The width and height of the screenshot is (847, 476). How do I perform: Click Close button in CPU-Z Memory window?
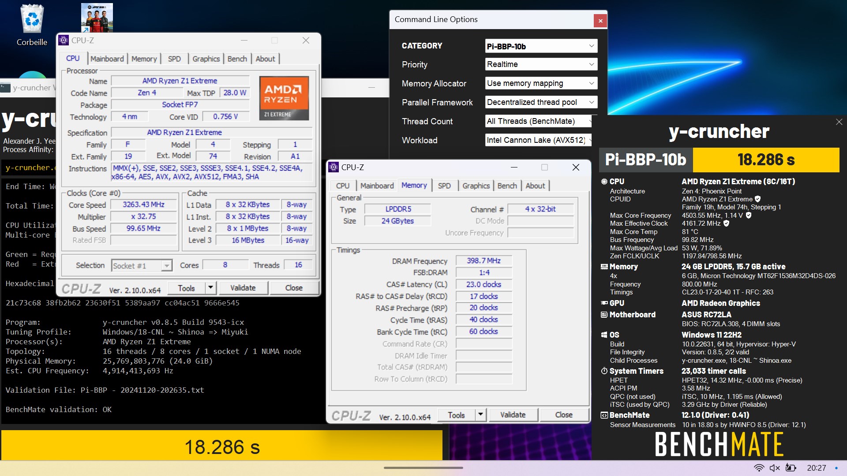[x=564, y=415]
